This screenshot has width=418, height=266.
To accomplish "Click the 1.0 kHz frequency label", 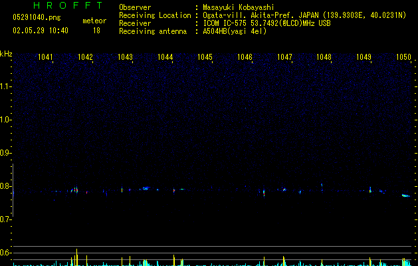I will 5,120.
